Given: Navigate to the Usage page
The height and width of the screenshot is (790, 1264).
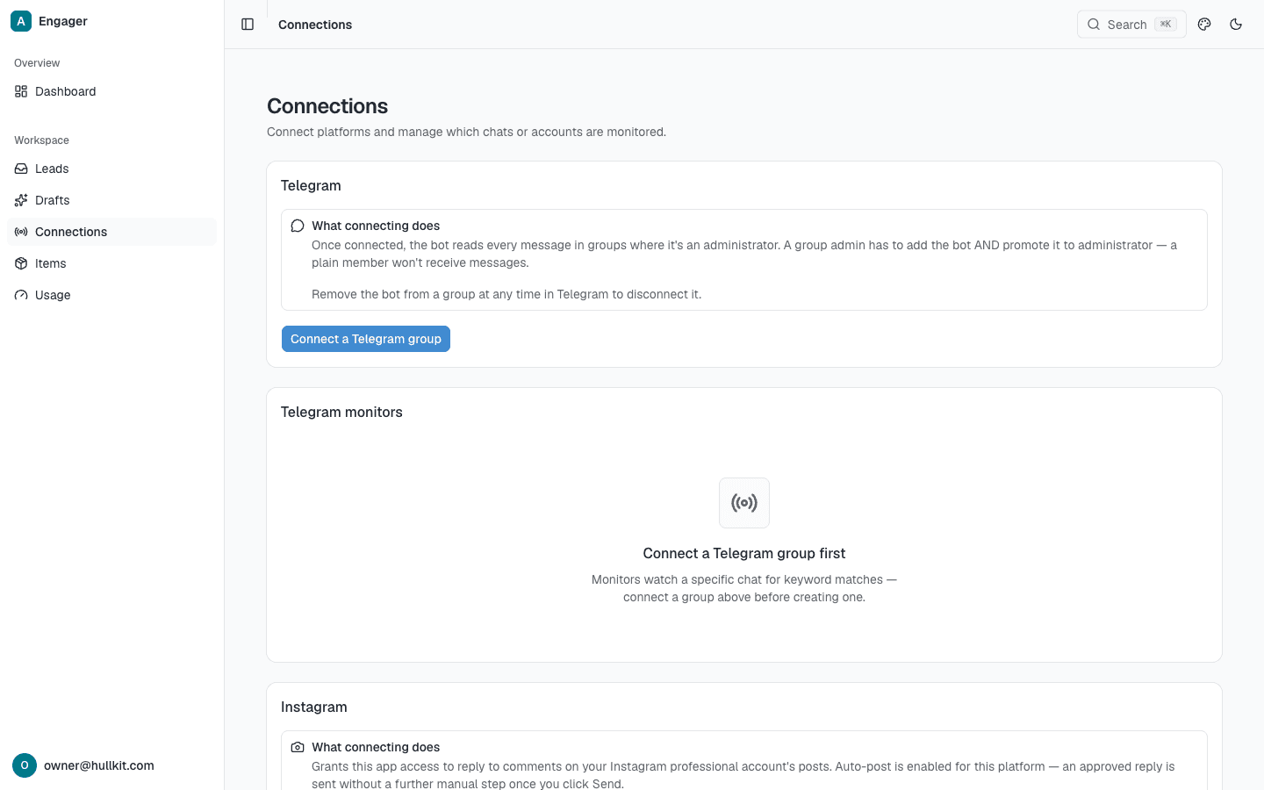Looking at the screenshot, I should 111,295.
